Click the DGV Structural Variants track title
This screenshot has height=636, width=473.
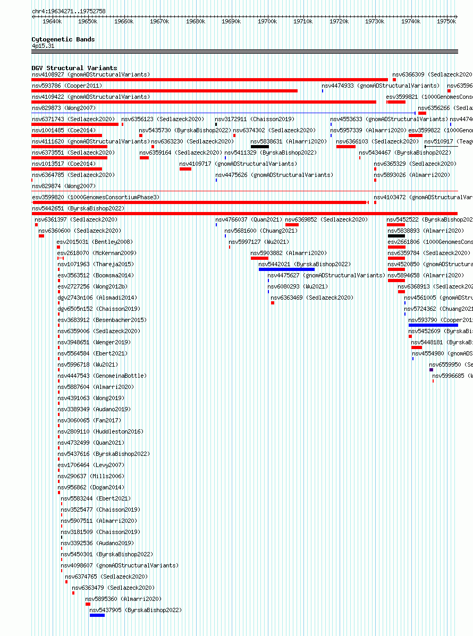point(74,68)
